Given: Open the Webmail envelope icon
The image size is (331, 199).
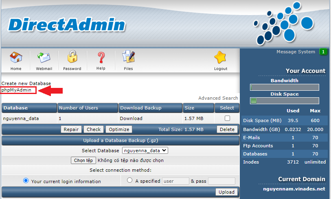Looking at the screenshot, I should tap(44, 58).
